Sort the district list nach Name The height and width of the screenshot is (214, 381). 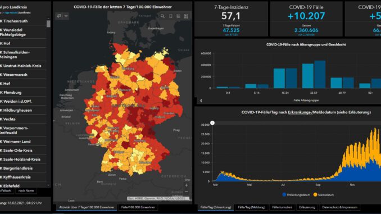click(26, 190)
